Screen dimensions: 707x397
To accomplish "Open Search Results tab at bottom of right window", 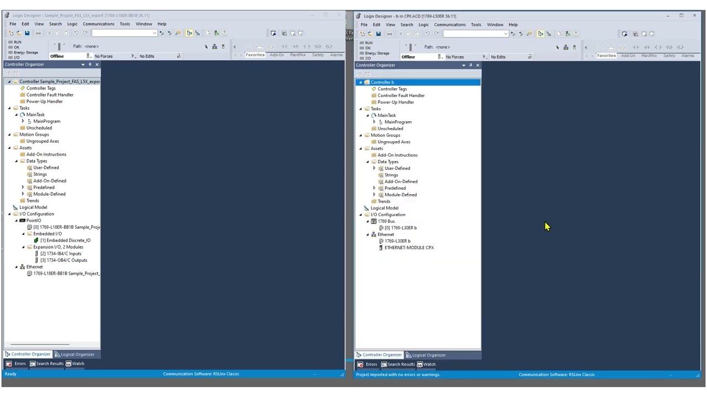I will click(x=398, y=364).
